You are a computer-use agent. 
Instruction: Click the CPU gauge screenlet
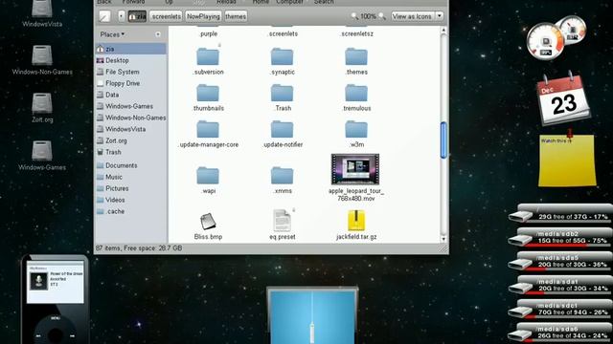point(545,41)
